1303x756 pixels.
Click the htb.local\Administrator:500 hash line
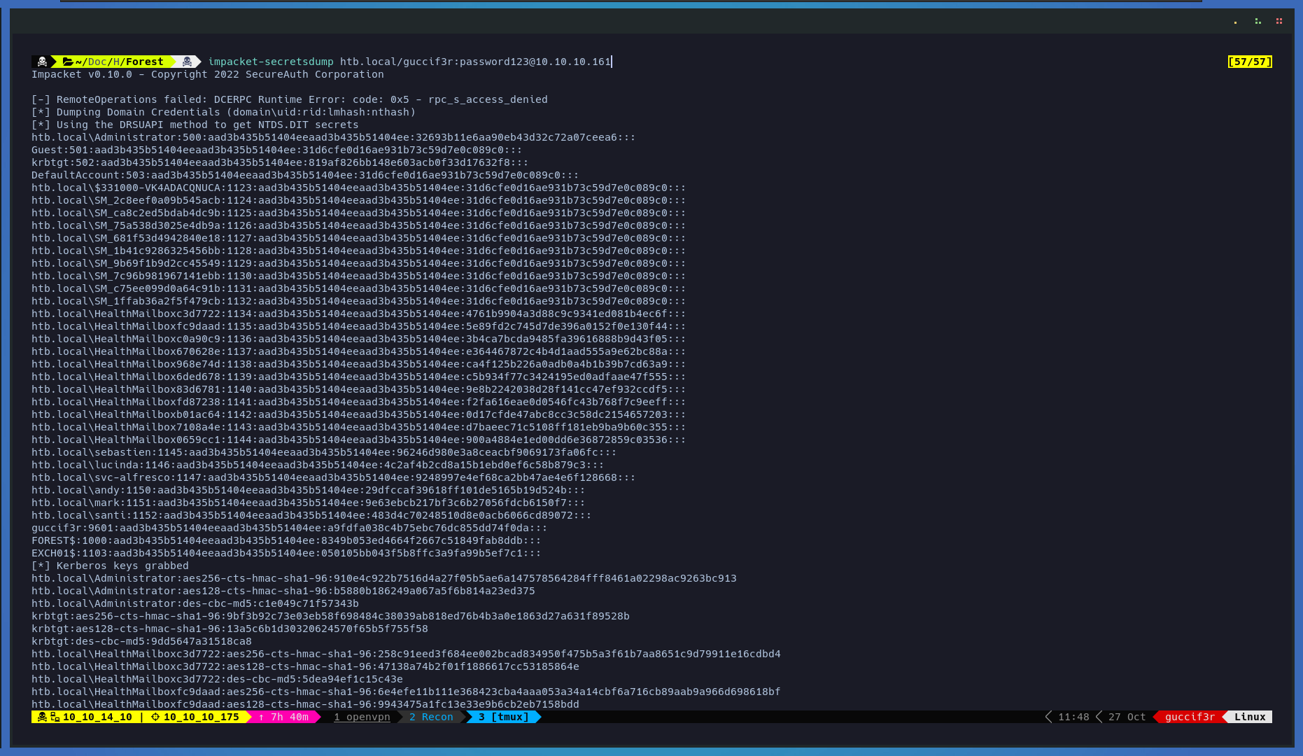pos(334,137)
